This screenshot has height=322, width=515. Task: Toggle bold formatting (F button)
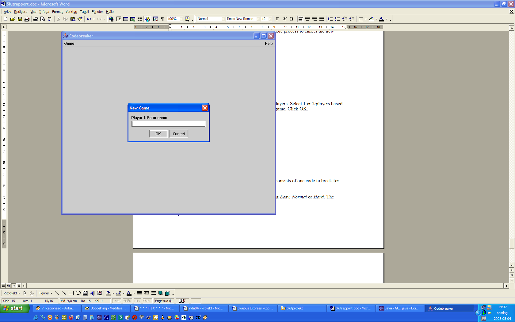[x=277, y=19]
